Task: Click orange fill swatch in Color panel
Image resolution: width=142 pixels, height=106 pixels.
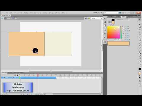Action: (113, 22)
